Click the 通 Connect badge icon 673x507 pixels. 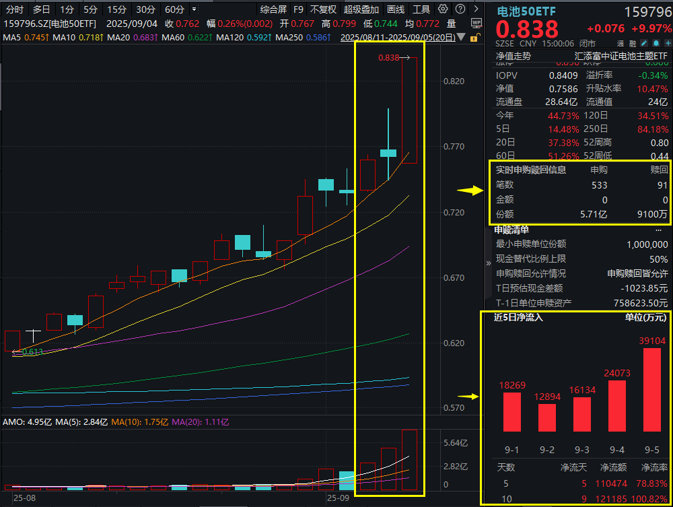(x=619, y=42)
